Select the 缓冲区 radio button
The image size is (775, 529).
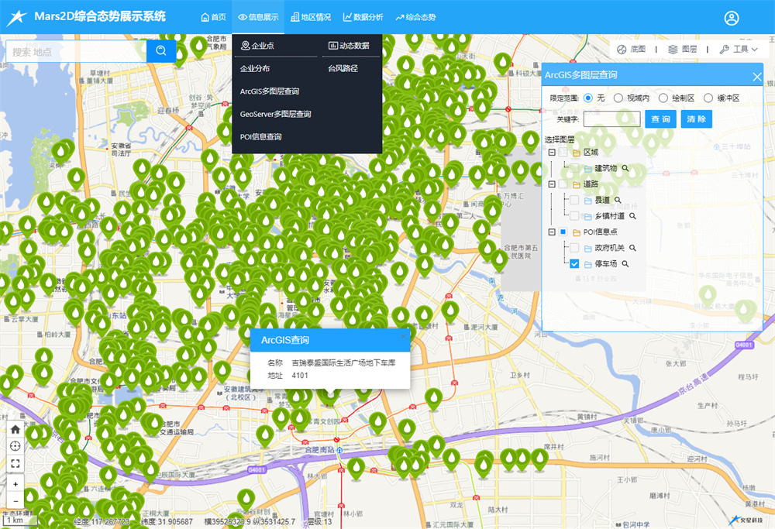[708, 98]
